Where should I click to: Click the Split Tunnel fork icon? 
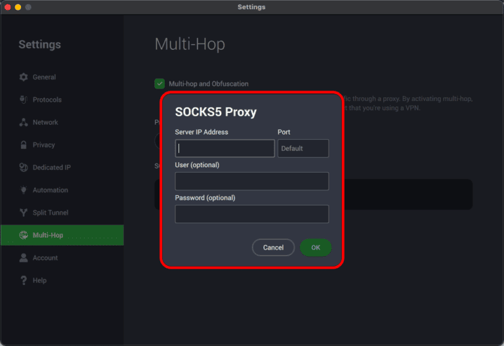click(x=24, y=212)
